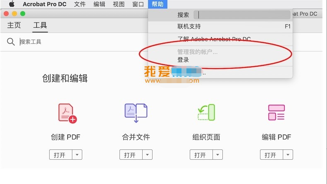
Task: Expand dropdown arrow under 合并文件
Action: (148, 155)
